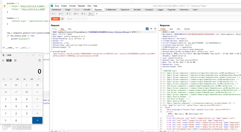This screenshot has width=241, height=132.
Task: Toggle non-printable characters \n icon in Request
Action: tap(151, 29)
